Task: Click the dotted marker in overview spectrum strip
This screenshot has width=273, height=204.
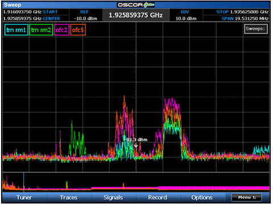Action: point(24,181)
